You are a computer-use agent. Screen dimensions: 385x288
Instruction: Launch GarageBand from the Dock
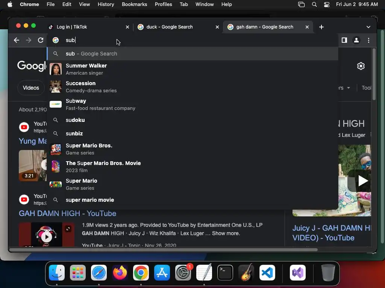tap(246, 273)
